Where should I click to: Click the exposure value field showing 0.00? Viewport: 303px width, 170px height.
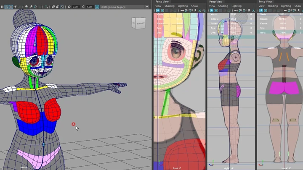coord(76,7)
